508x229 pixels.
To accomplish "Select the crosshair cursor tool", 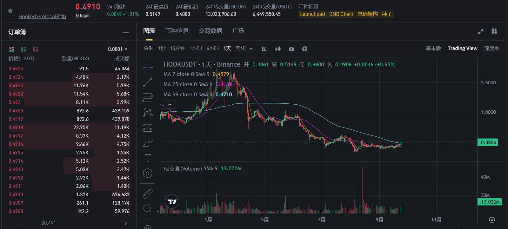I will pyautogui.click(x=148, y=67).
